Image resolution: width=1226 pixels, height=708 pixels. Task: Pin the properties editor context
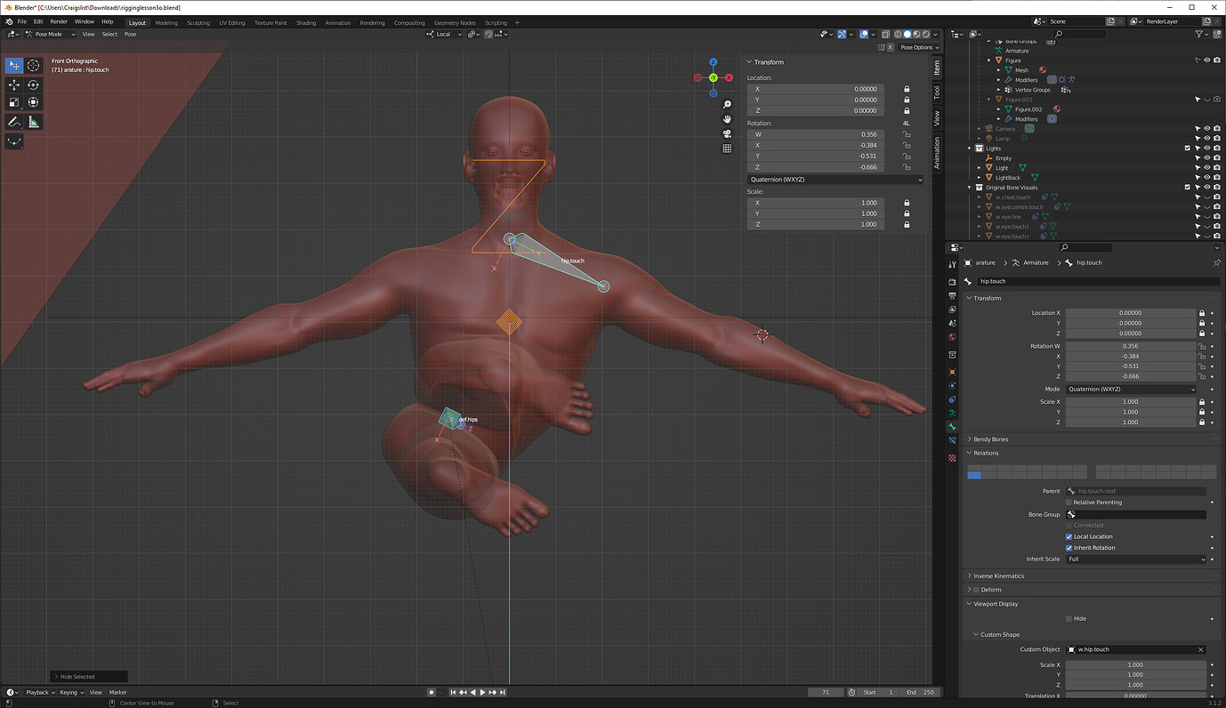click(x=1216, y=263)
